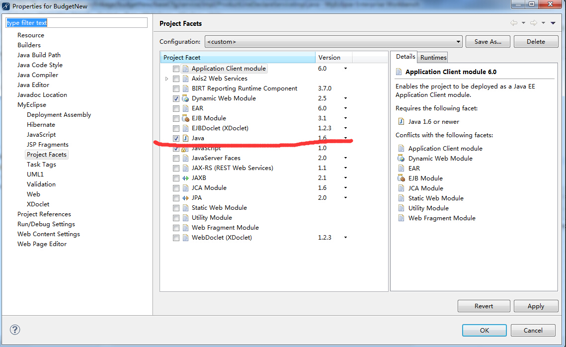Click the EAR facet icon in list
Viewport: 566px width, 347px height.
(185, 108)
